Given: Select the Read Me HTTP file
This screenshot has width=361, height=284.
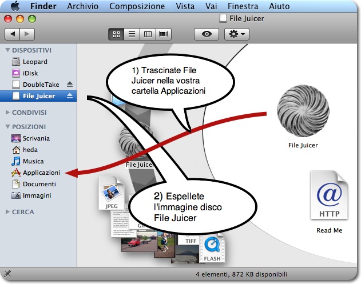Looking at the screenshot, I should (329, 195).
